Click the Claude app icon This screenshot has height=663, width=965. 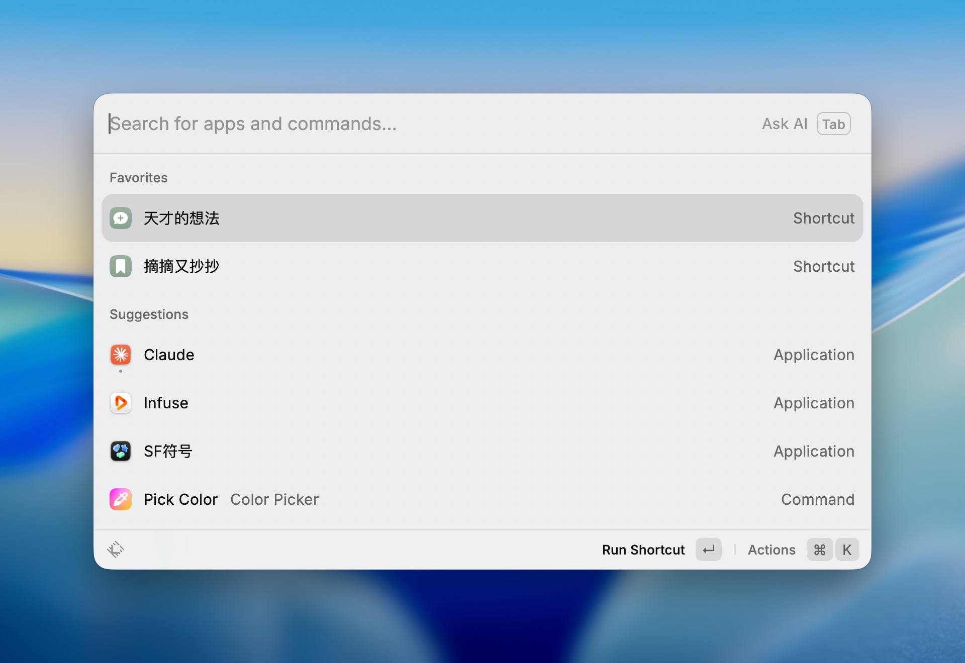tap(121, 355)
